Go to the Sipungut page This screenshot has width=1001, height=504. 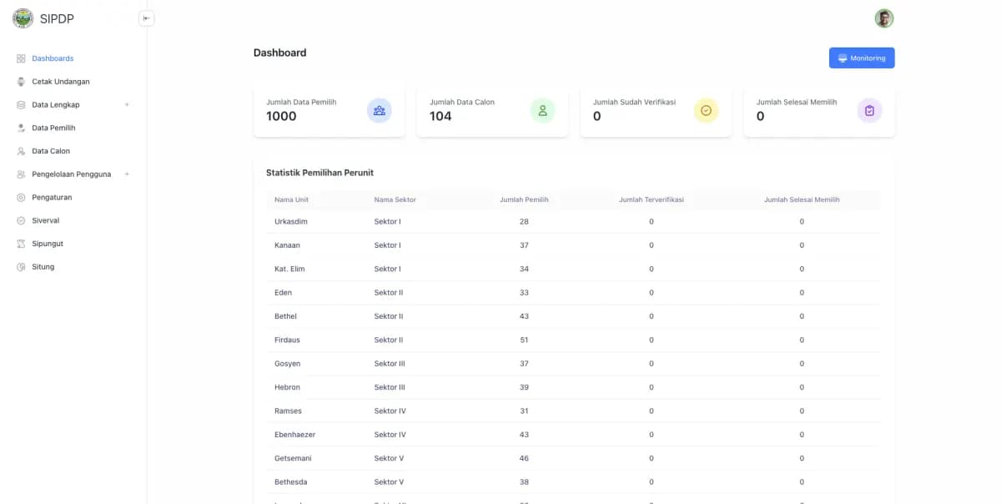tap(48, 244)
